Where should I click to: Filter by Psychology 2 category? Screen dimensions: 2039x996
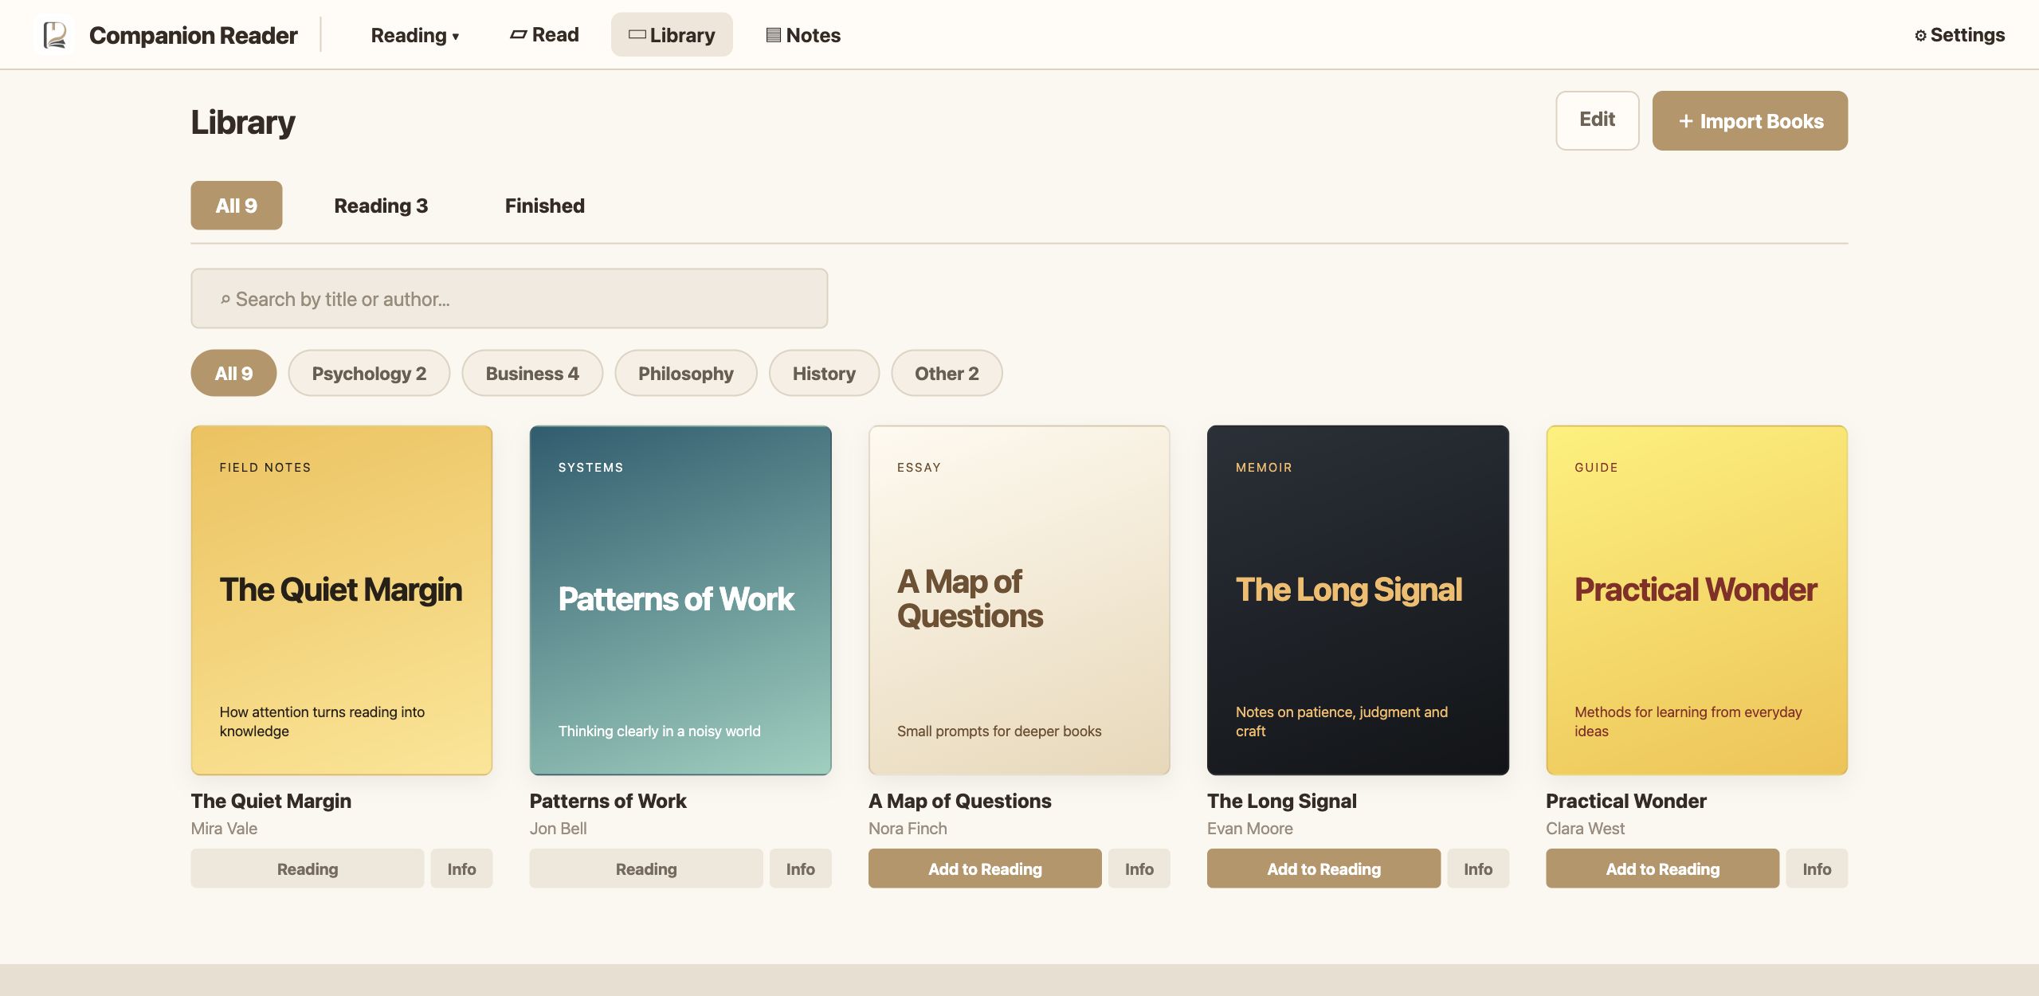pyautogui.click(x=369, y=373)
